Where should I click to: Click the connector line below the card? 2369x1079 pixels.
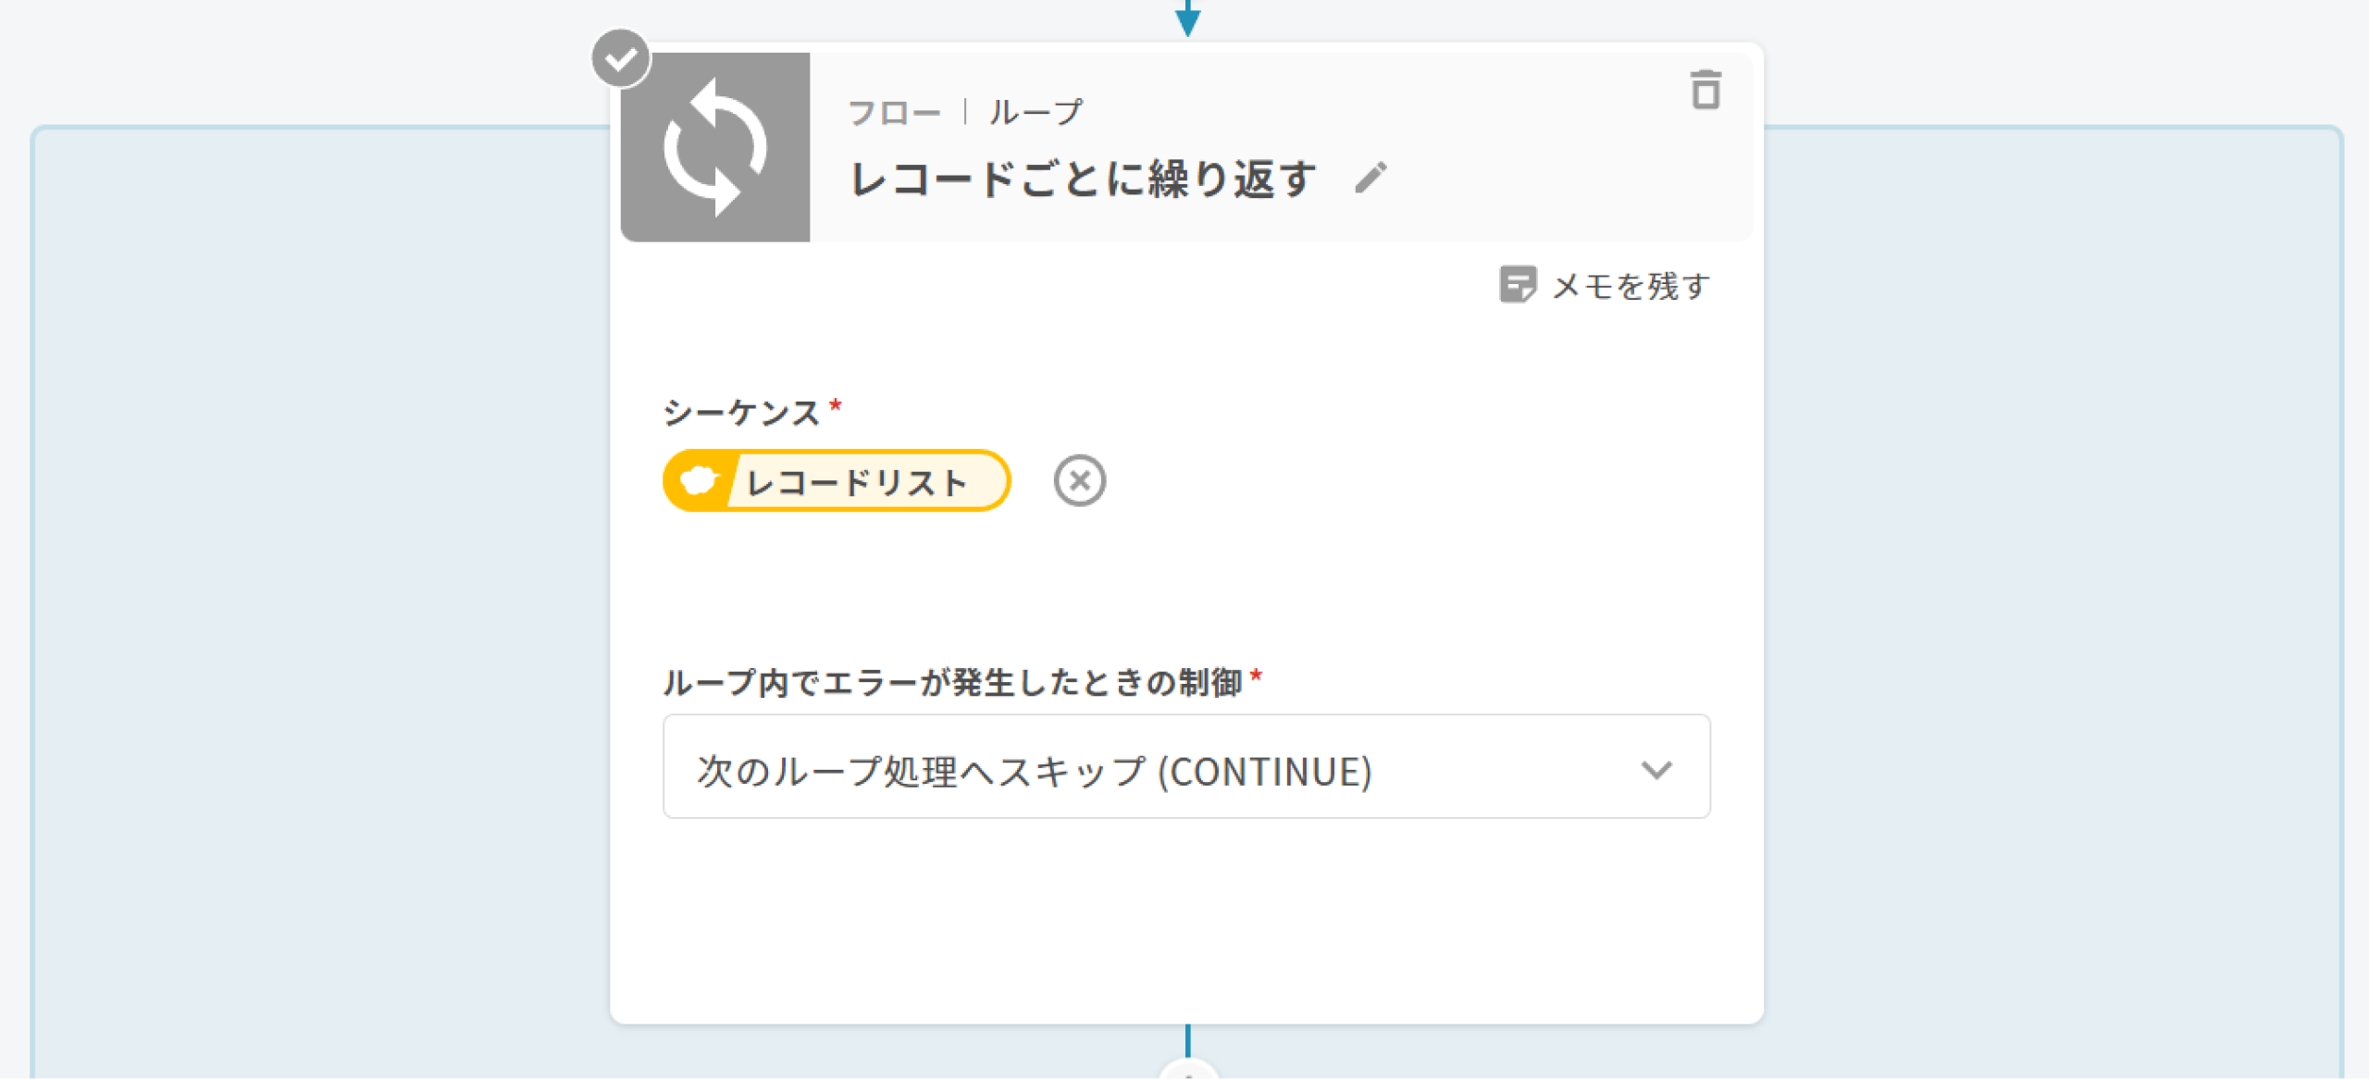[x=1188, y=1040]
